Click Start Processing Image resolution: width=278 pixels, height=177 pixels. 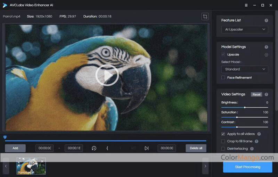247,167
